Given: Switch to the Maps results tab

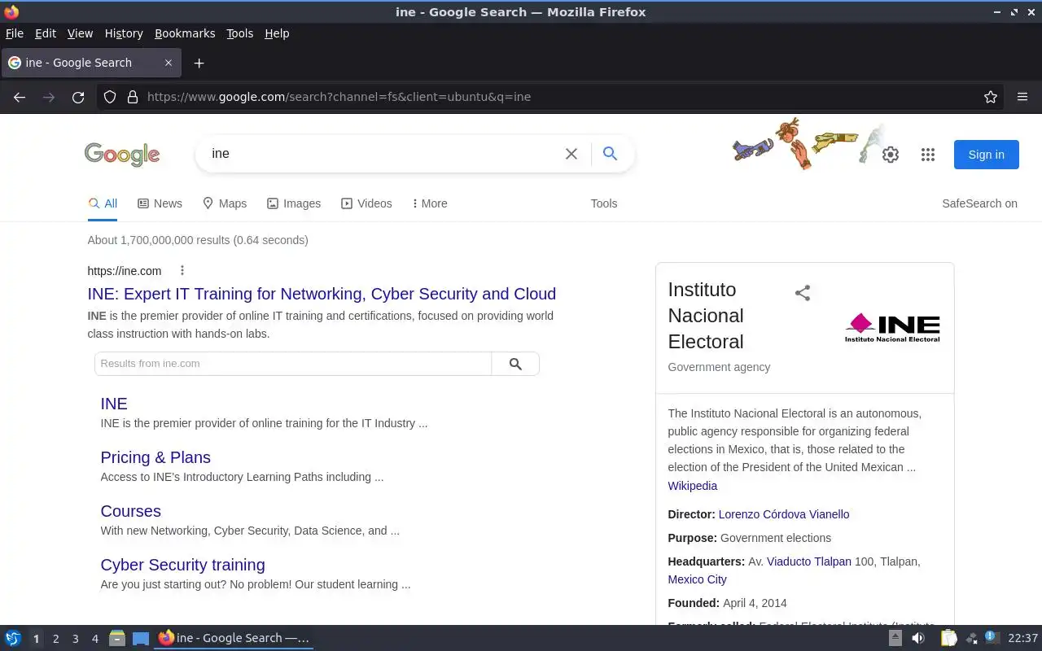Looking at the screenshot, I should coord(225,203).
